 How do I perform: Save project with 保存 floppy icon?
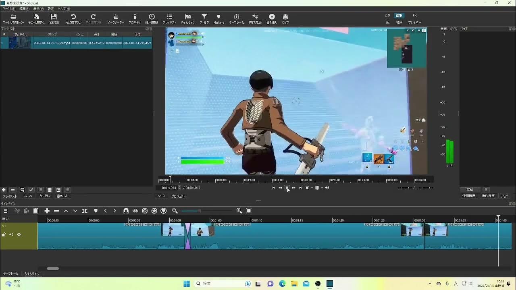click(54, 19)
